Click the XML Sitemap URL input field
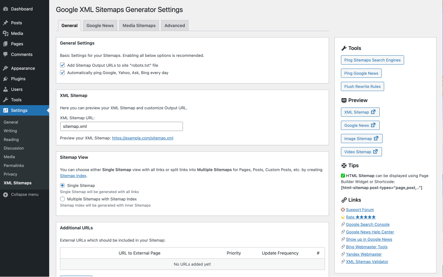The image size is (443, 277). [121, 126]
